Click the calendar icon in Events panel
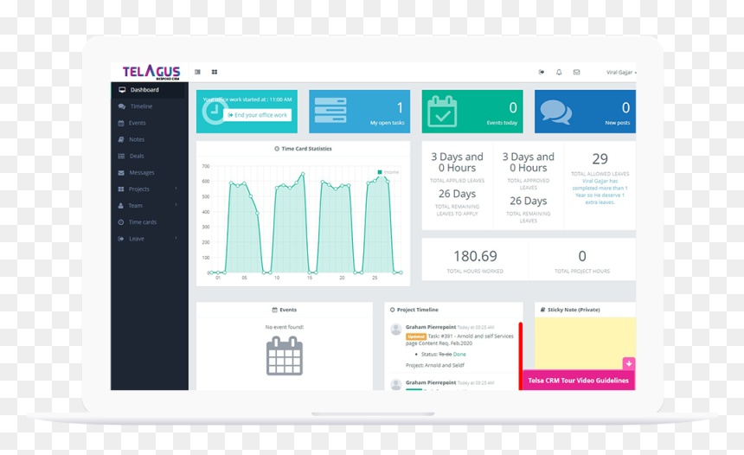This screenshot has width=744, height=455. 285,356
